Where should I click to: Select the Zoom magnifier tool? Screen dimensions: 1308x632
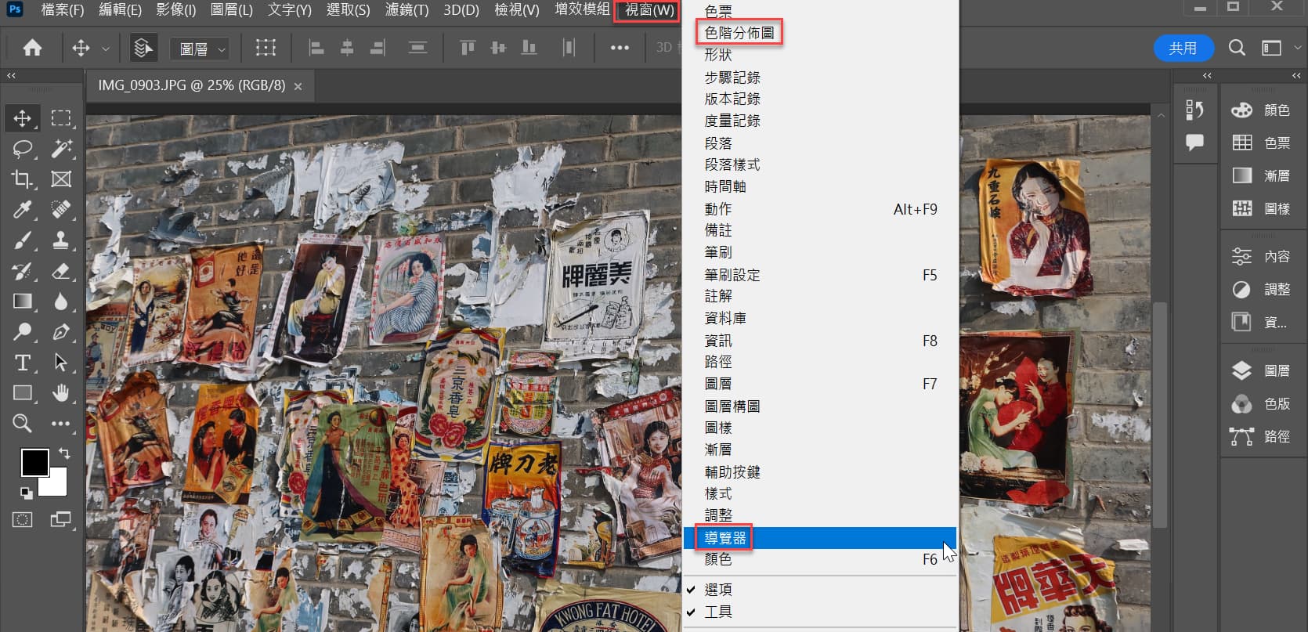point(22,424)
